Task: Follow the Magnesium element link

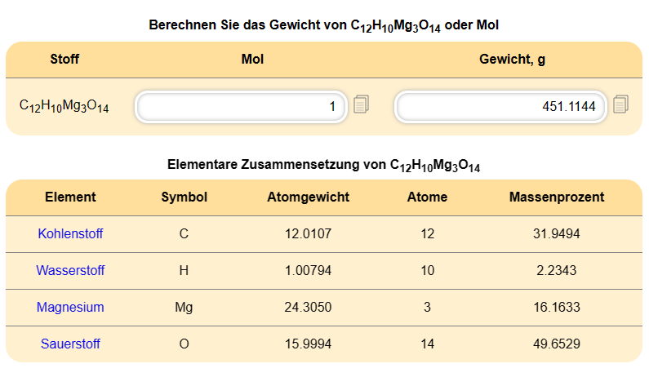Action: pyautogui.click(x=70, y=308)
